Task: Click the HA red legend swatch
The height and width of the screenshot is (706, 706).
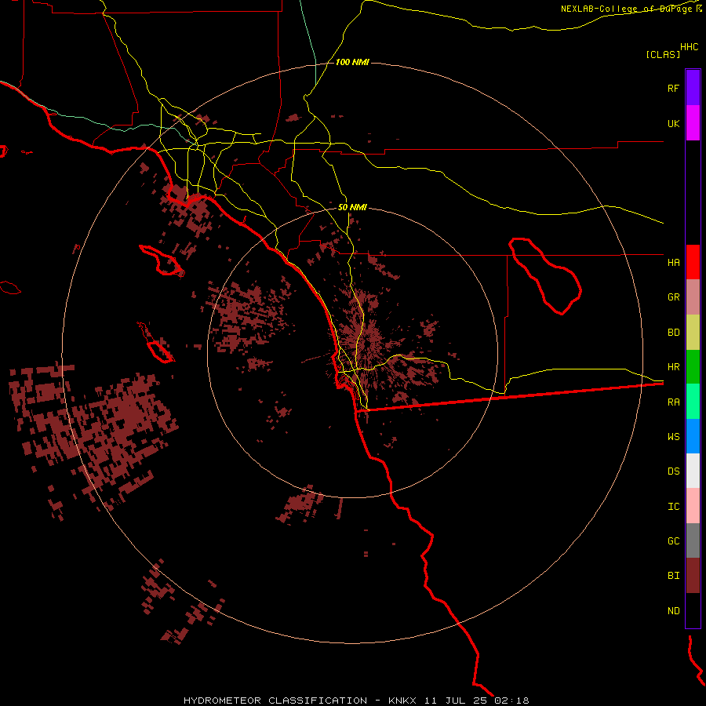Action: coord(693,262)
